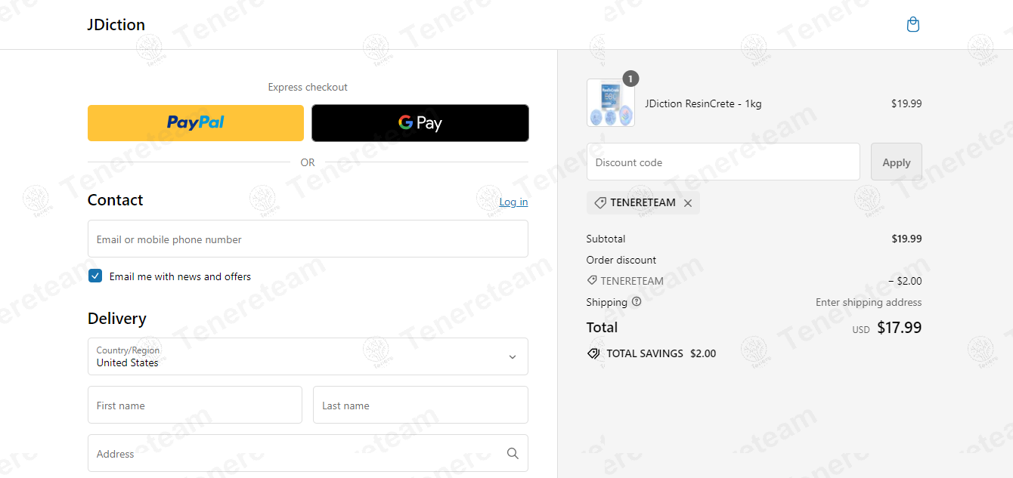Open the shopping bag cart icon
1013x478 pixels.
click(x=913, y=25)
